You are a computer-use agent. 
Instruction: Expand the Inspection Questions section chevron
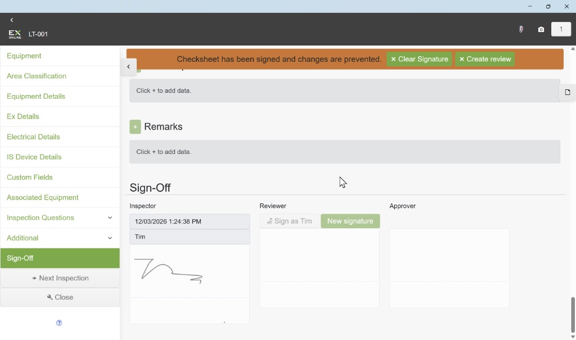pos(110,217)
